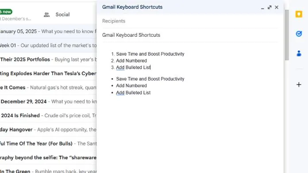Image resolution: width=308 pixels, height=173 pixels.
Task: Click the subject field Gmail Keyboard Shortcuts
Action: pos(190,35)
